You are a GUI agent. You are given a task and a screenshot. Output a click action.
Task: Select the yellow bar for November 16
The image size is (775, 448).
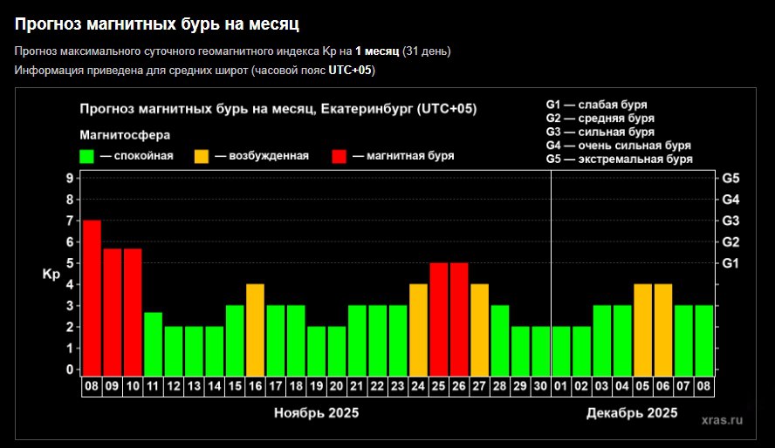(255, 328)
